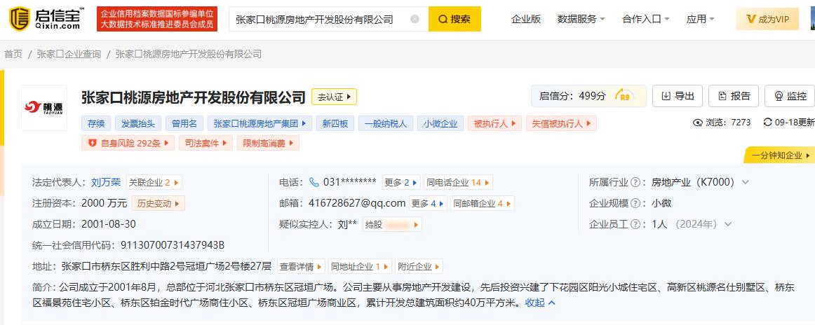Click the 报告 report button
The image size is (815, 325).
pos(734,96)
